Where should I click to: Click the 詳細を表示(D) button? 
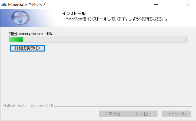[x=27, y=48]
